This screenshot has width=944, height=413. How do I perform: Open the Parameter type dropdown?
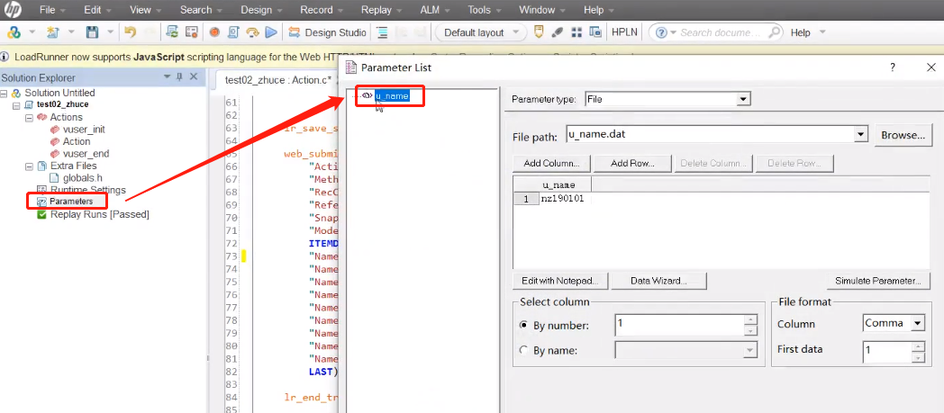743,99
